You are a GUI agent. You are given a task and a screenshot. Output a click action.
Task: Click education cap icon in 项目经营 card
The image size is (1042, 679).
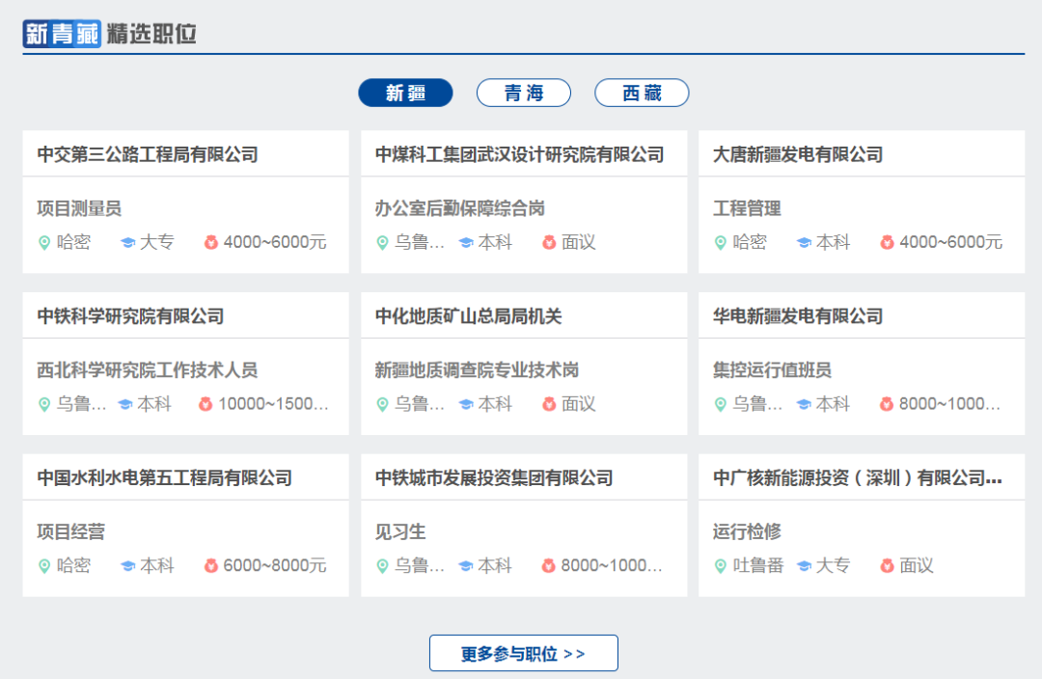pos(127,565)
